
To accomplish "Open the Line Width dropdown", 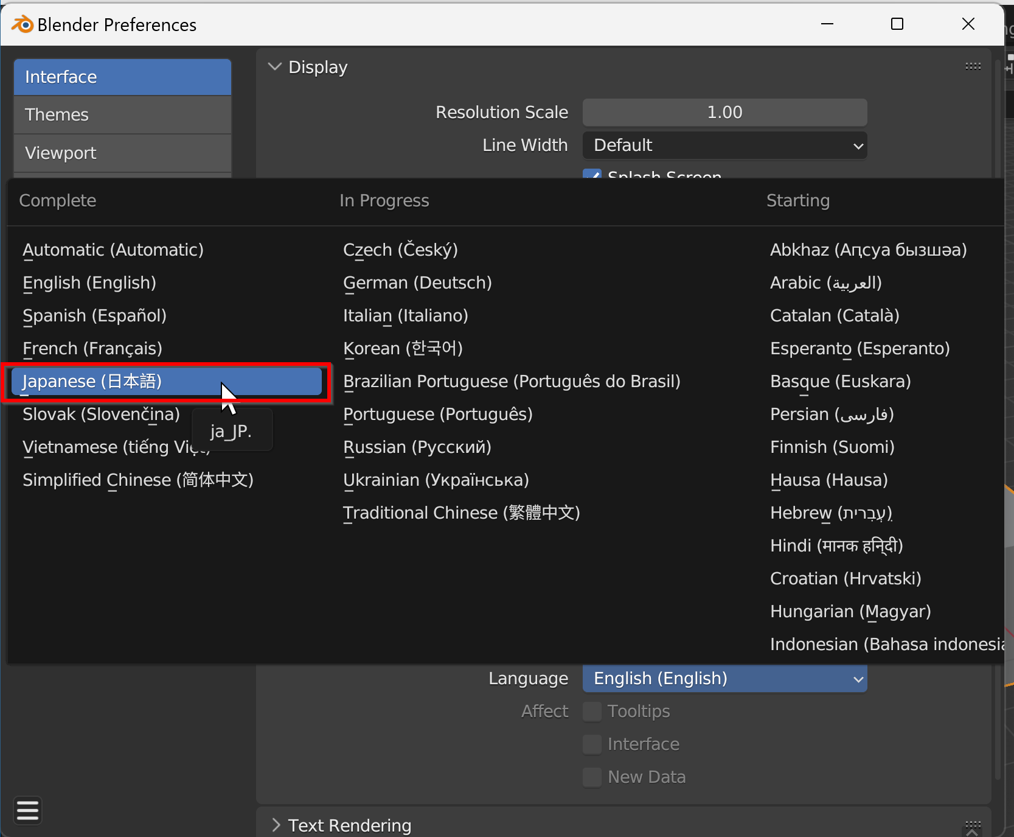I will 724,145.
